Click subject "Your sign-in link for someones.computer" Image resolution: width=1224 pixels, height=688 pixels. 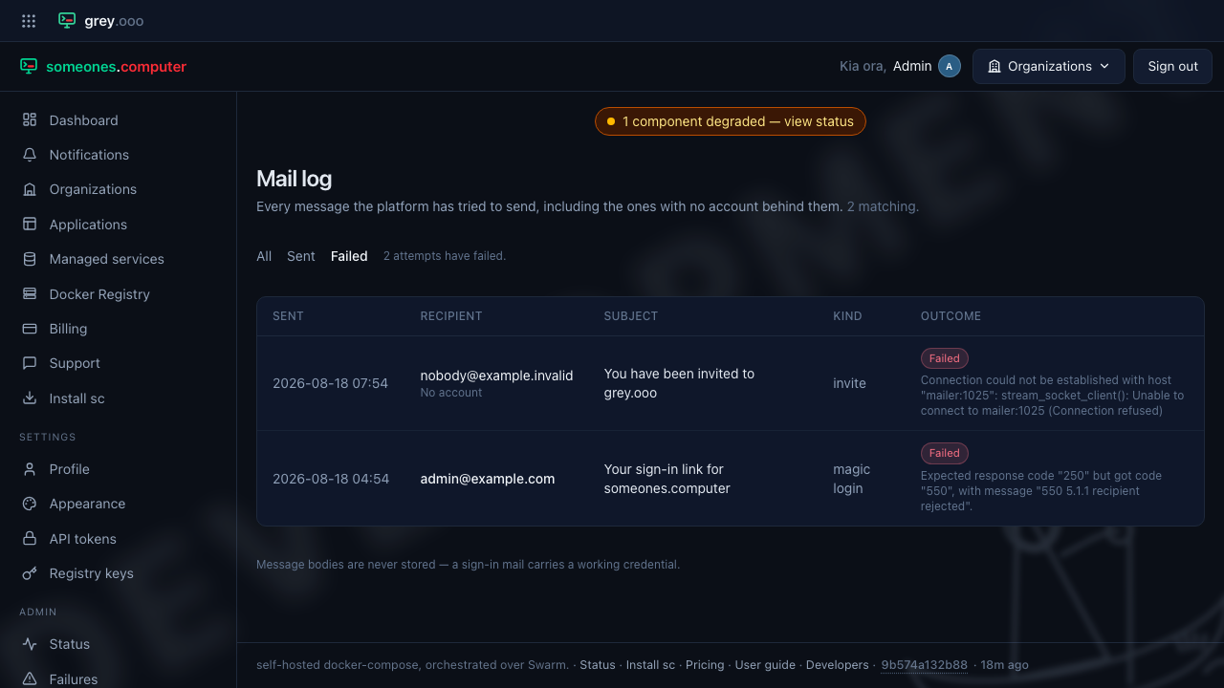click(667, 479)
